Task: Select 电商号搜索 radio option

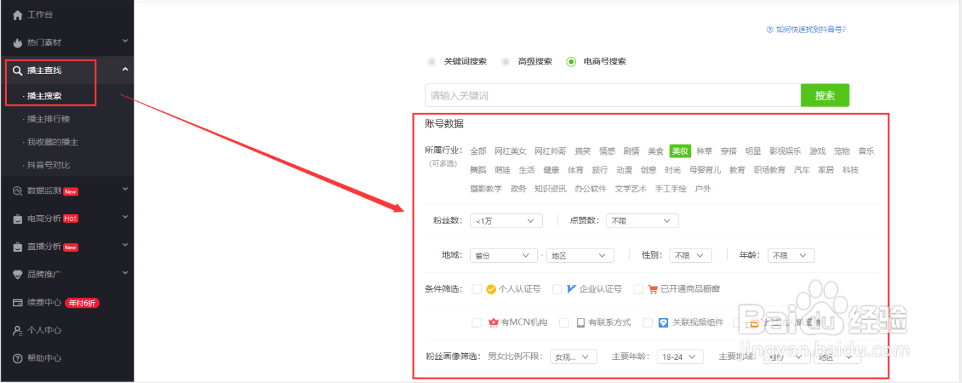Action: [571, 62]
